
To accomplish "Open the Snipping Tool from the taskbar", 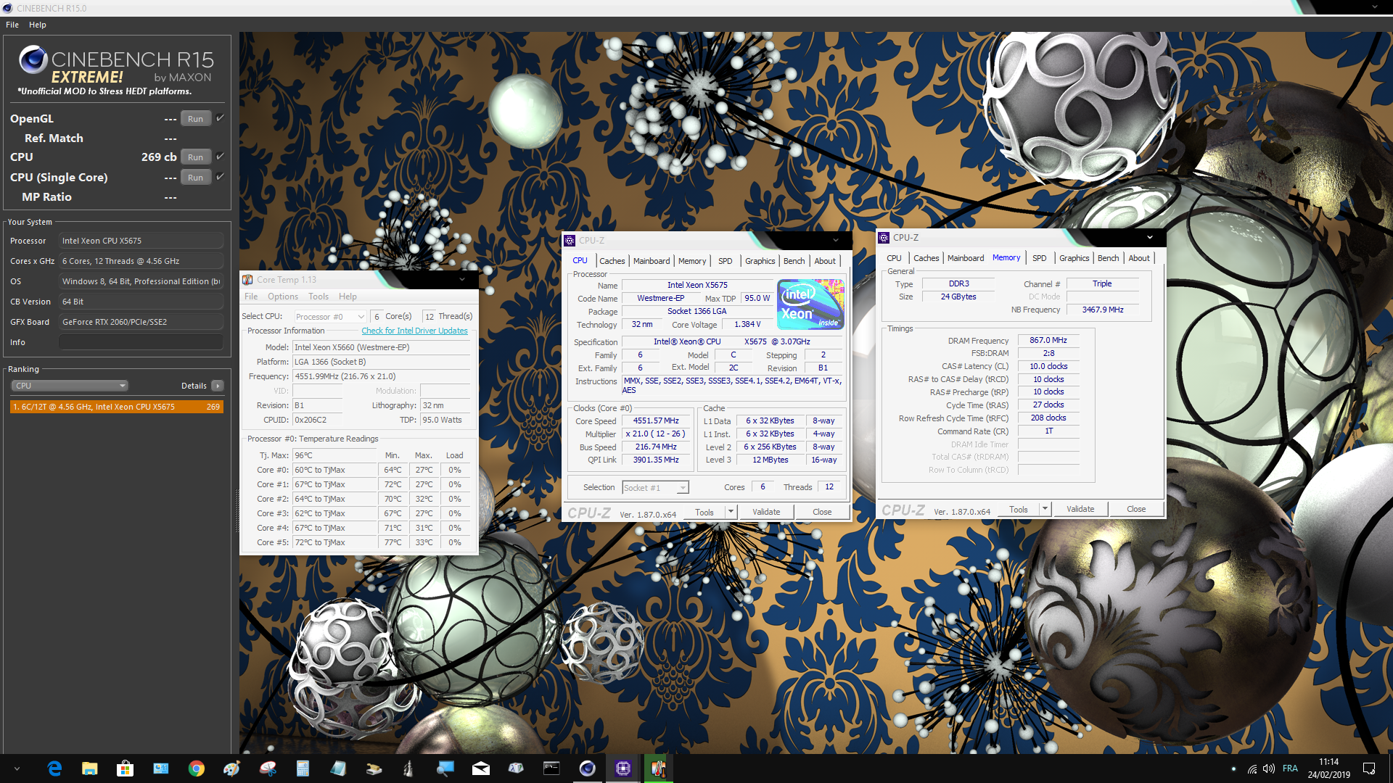I will tap(266, 768).
